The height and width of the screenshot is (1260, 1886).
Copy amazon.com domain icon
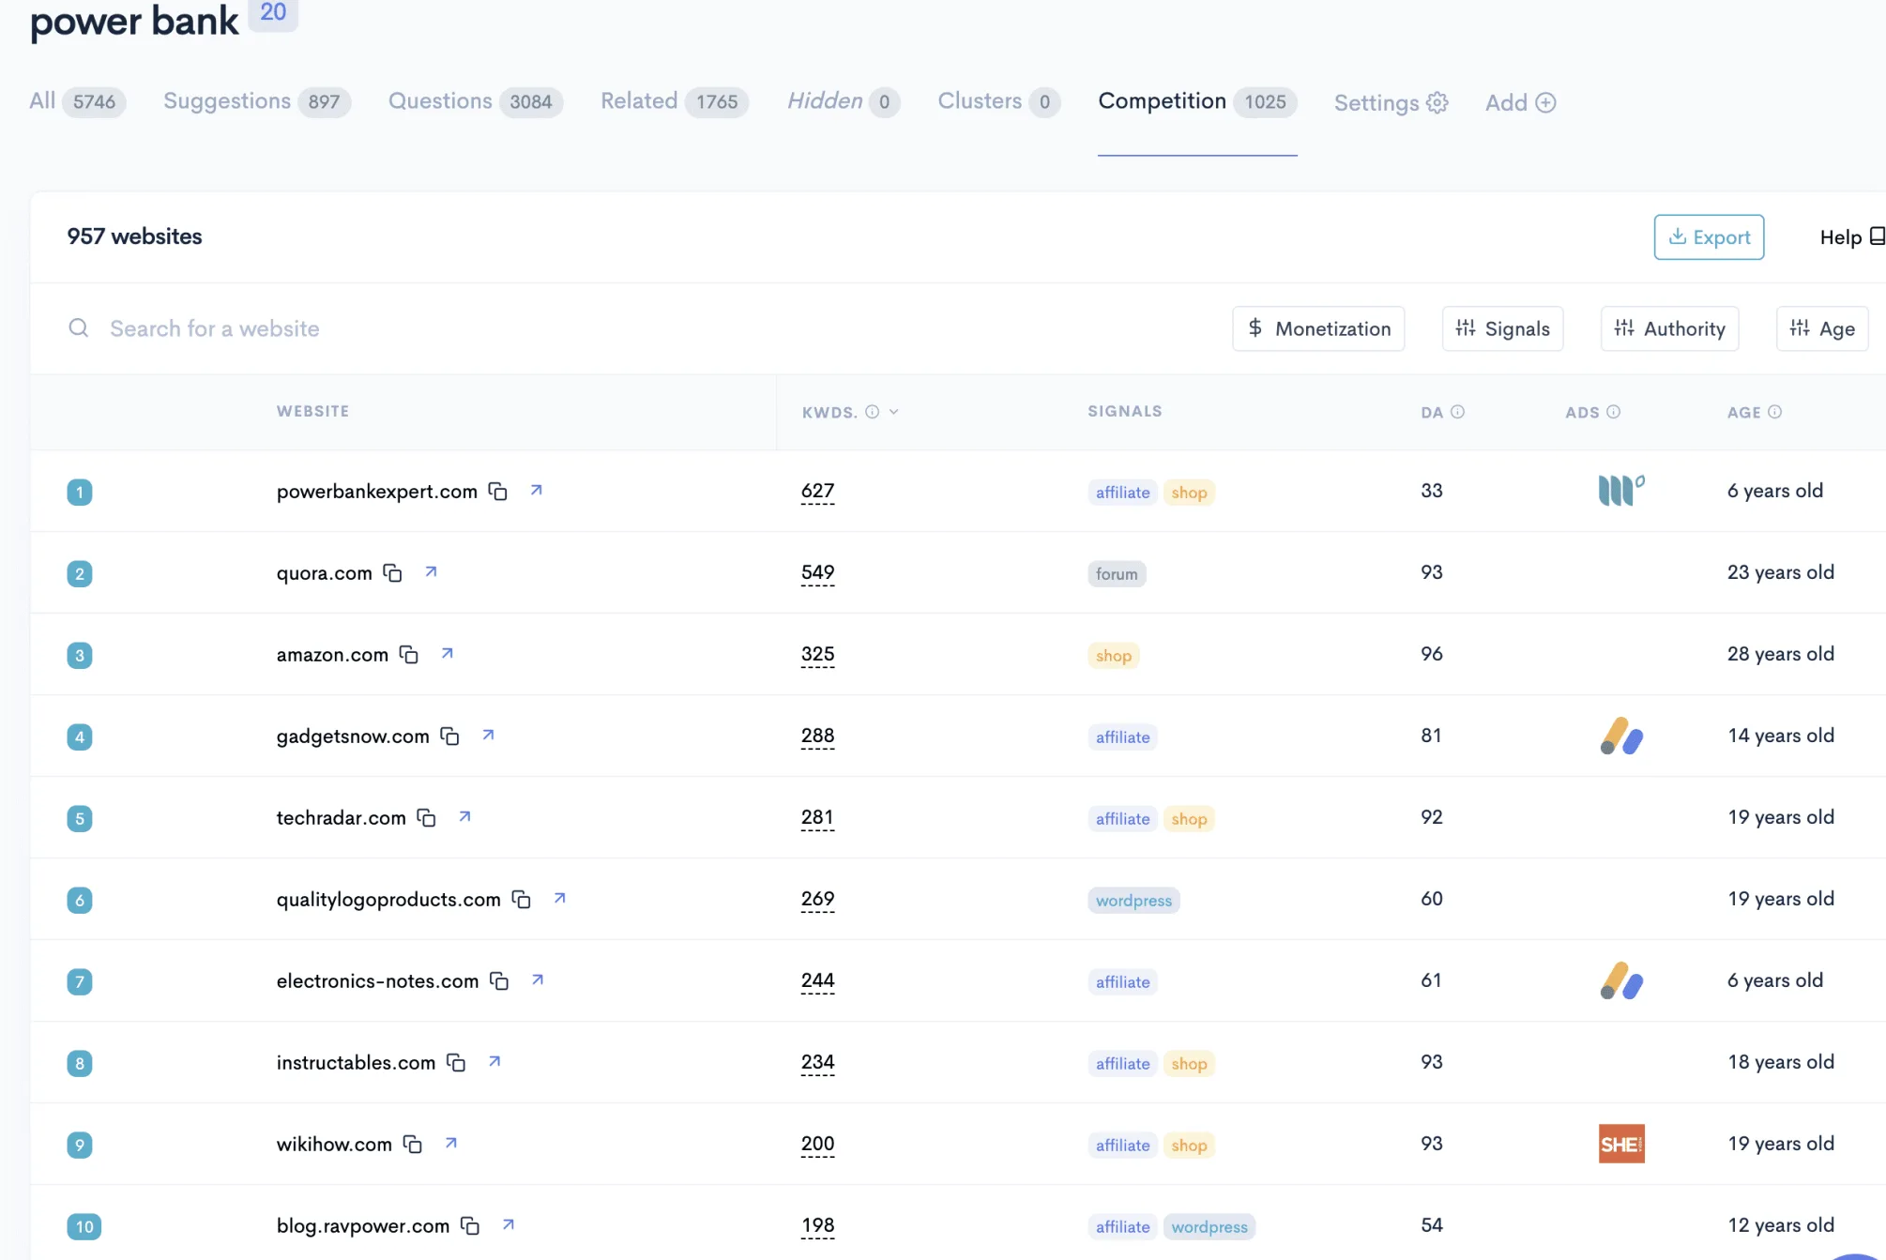pos(409,655)
